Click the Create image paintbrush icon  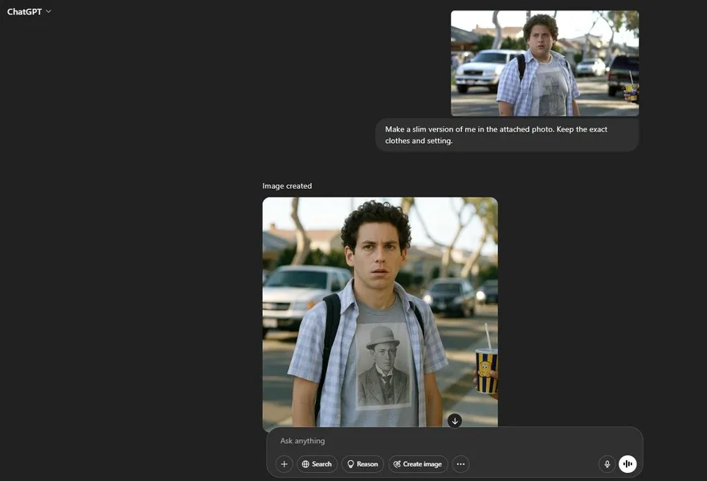tap(397, 464)
